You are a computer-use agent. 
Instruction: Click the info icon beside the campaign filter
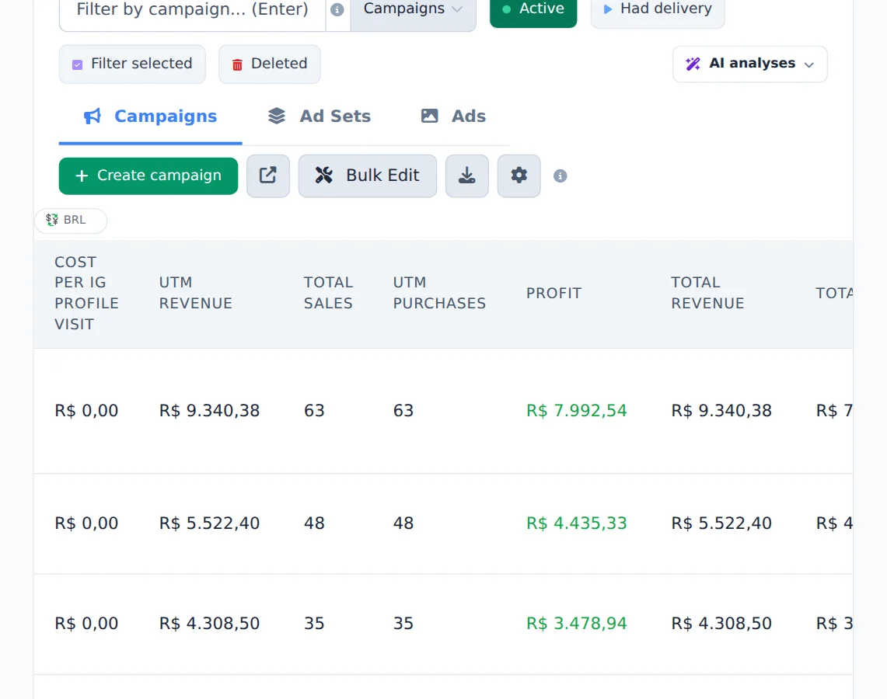click(x=337, y=9)
